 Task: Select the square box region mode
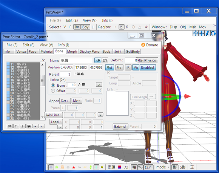(x=121, y=27)
